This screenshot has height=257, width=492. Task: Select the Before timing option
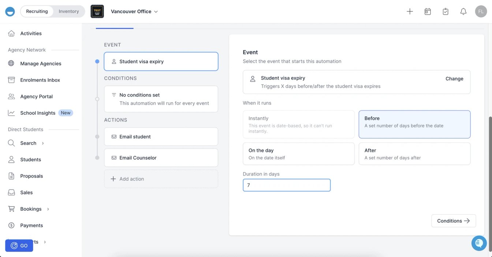pos(414,124)
